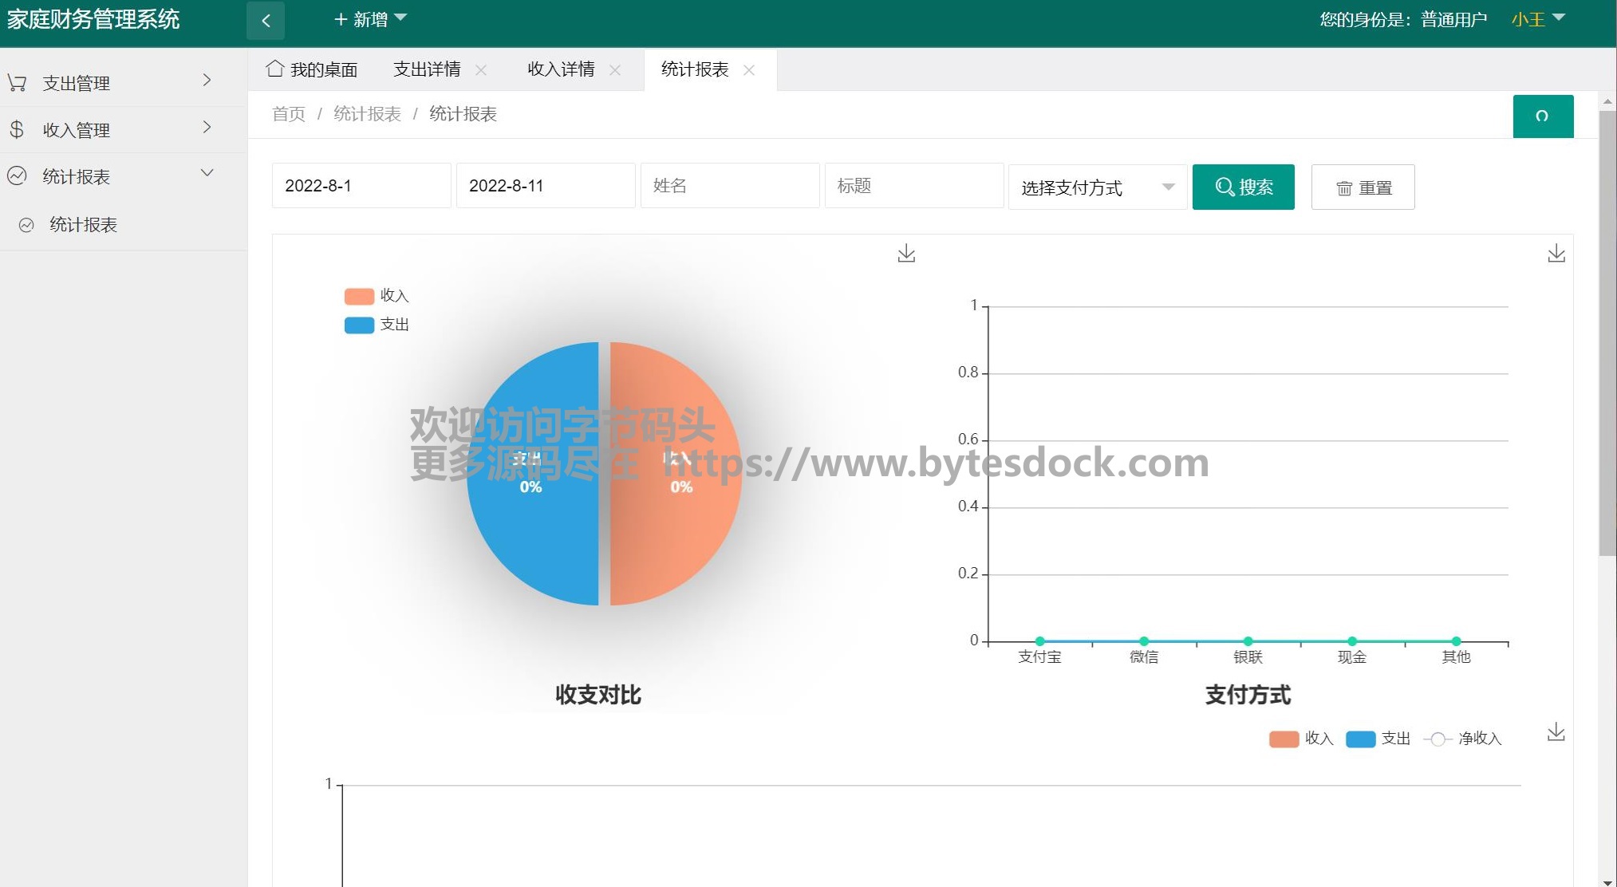The height and width of the screenshot is (887, 1617).
Task: Collapse the sidebar with the left arrow button
Action: pos(266,21)
